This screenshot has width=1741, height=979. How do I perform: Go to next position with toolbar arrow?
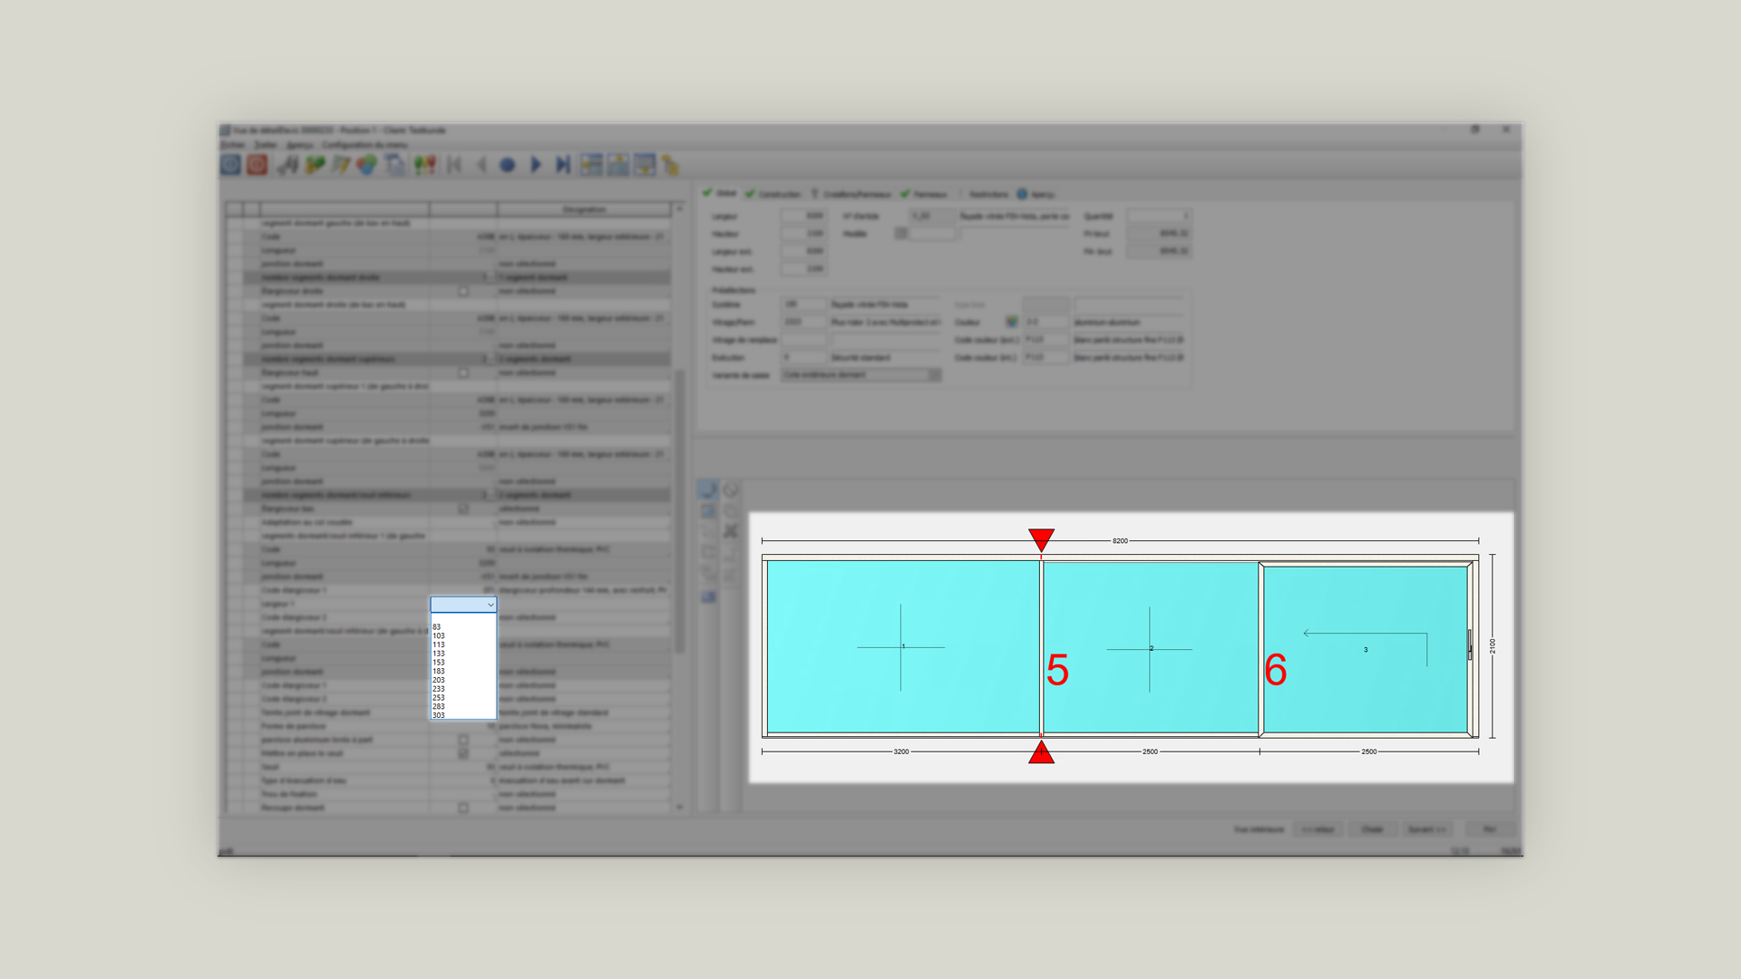(536, 165)
